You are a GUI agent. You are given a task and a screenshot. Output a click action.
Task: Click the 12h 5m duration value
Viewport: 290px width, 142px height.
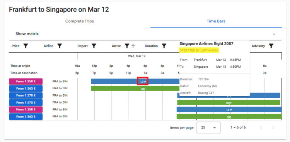[x=203, y=79]
